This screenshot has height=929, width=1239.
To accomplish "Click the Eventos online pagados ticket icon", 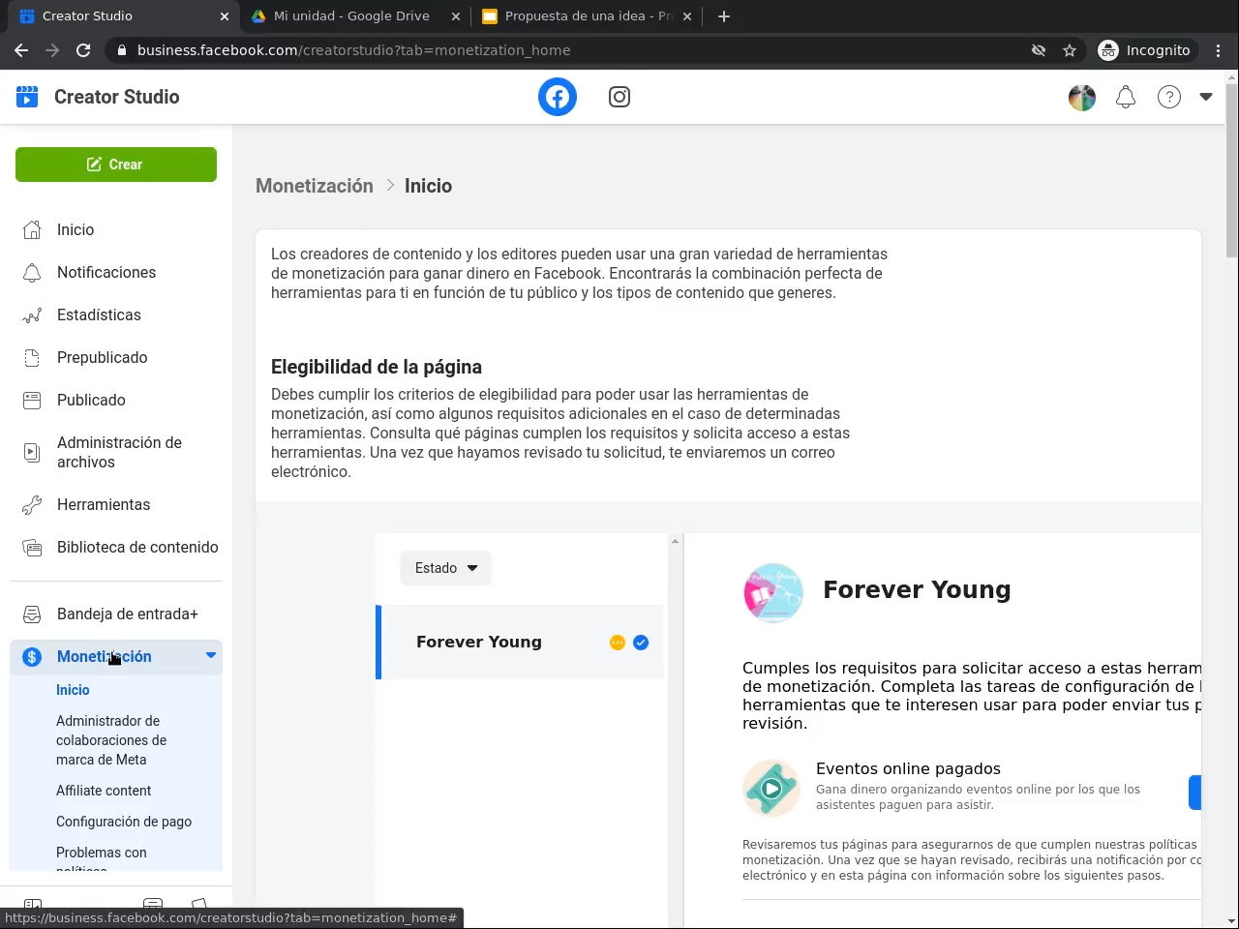I will [771, 788].
